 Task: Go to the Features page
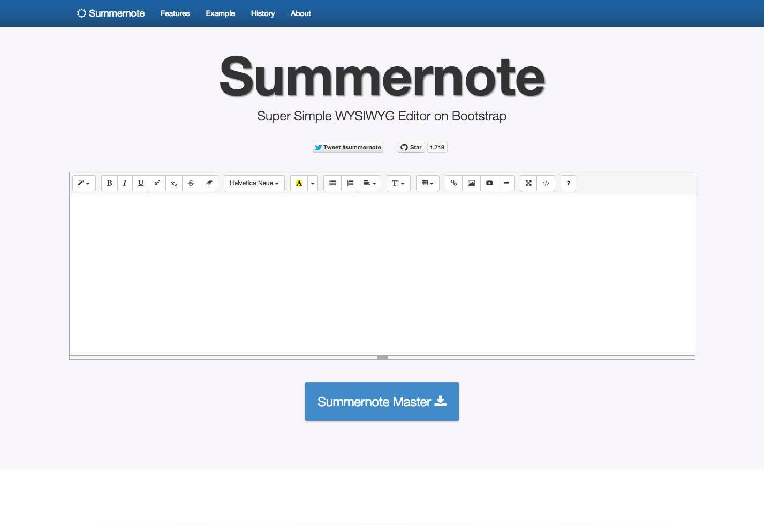(175, 13)
